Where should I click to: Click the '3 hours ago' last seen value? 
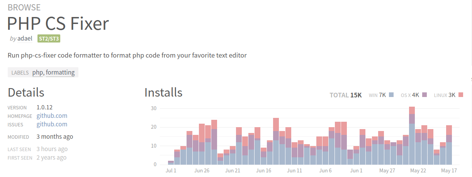(52, 149)
